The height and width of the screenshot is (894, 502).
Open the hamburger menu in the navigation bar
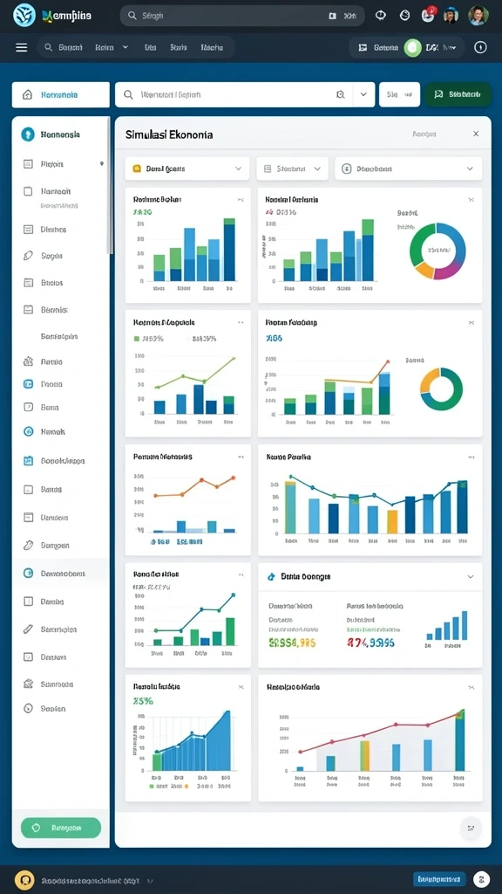22,47
